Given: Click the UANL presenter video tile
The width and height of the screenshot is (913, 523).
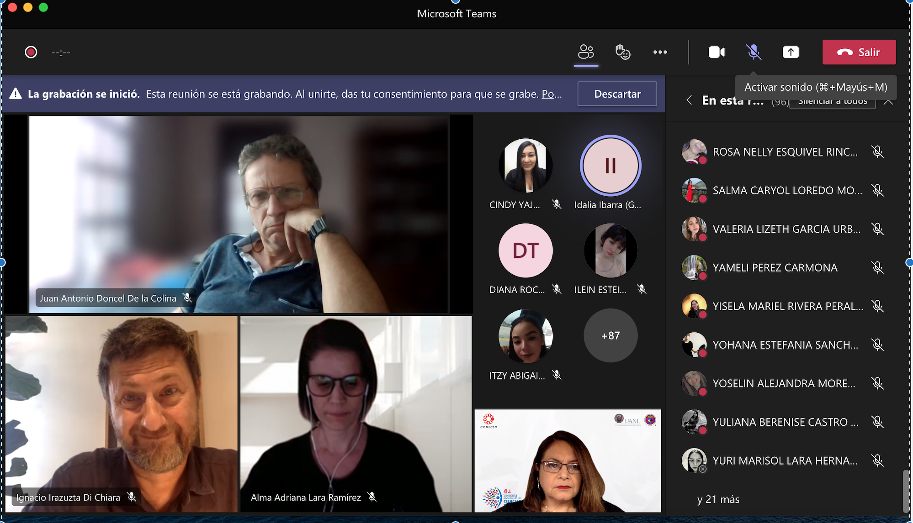Looking at the screenshot, I should [x=568, y=460].
